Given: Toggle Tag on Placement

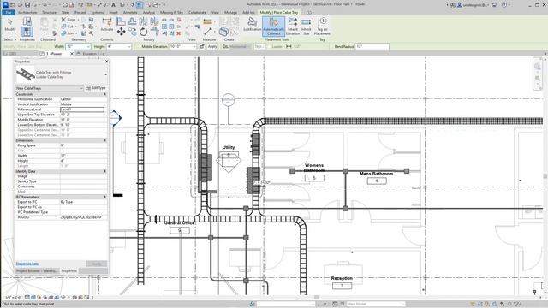Looking at the screenshot, I should (322, 27).
